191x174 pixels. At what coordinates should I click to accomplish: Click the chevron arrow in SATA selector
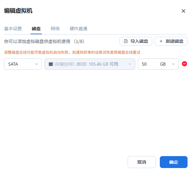[37, 64]
